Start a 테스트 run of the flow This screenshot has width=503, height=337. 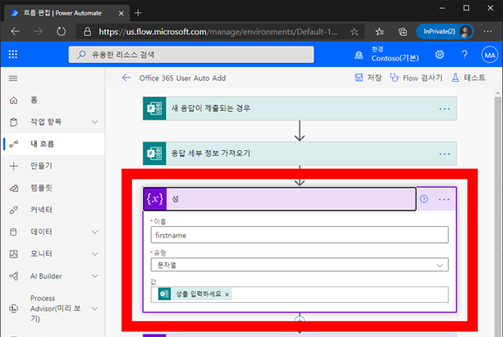[468, 78]
